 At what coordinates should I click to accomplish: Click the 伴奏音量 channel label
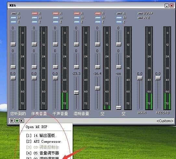39,114
